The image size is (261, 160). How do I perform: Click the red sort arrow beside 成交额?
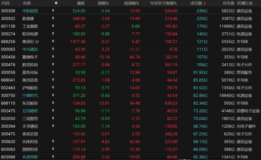click(x=205, y=3)
